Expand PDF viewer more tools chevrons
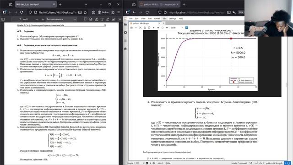The width and height of the screenshot is (293, 165). [x=119, y=19]
